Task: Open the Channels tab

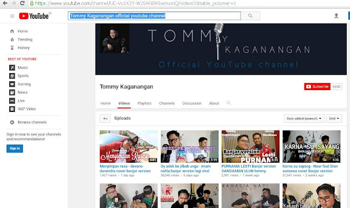Action: pos(167,103)
